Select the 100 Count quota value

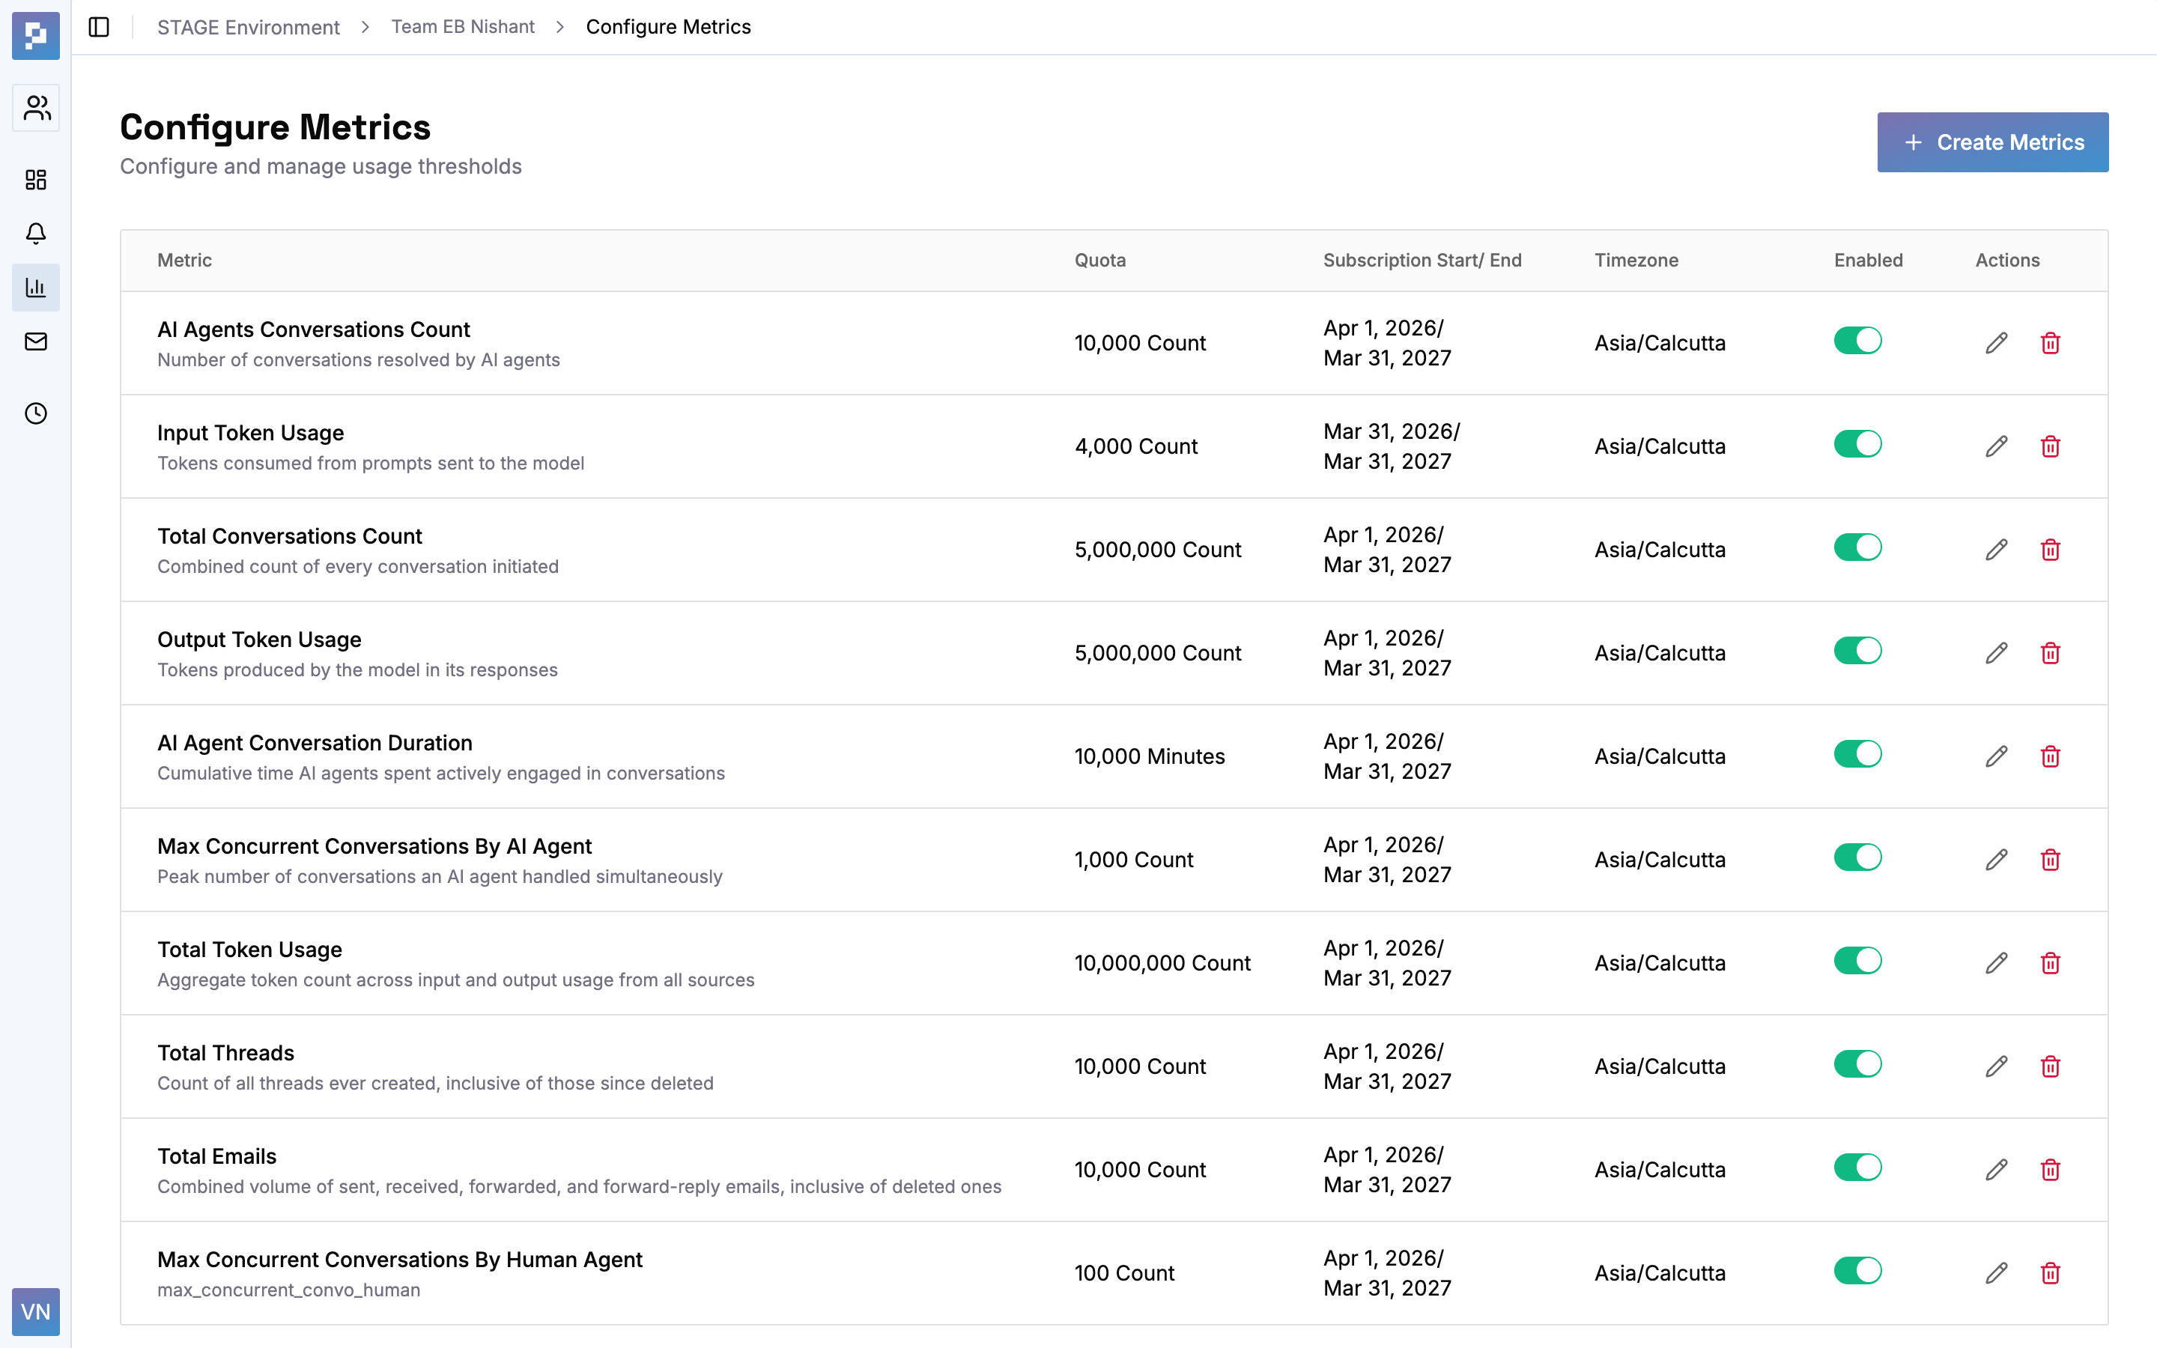point(1124,1273)
